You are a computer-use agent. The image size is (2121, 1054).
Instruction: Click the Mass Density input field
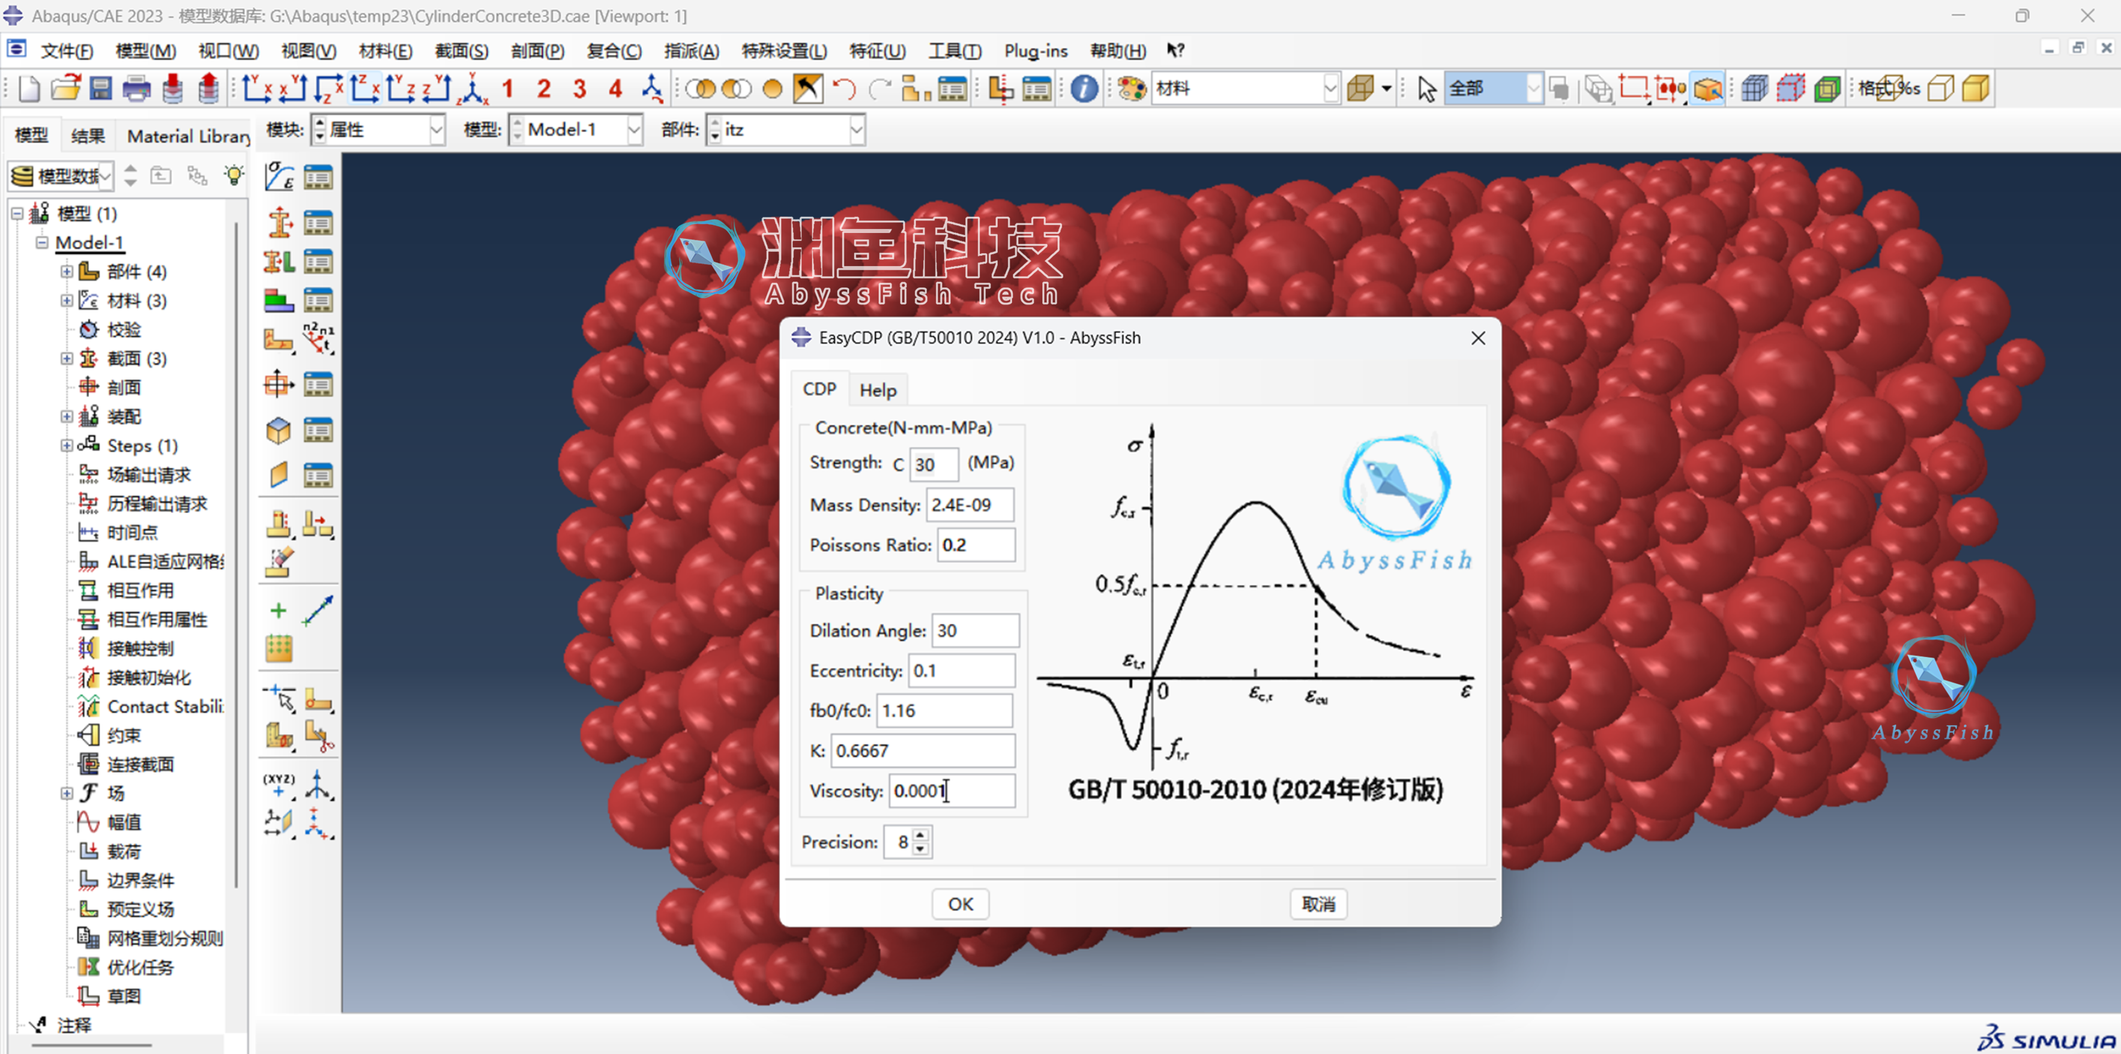(970, 505)
